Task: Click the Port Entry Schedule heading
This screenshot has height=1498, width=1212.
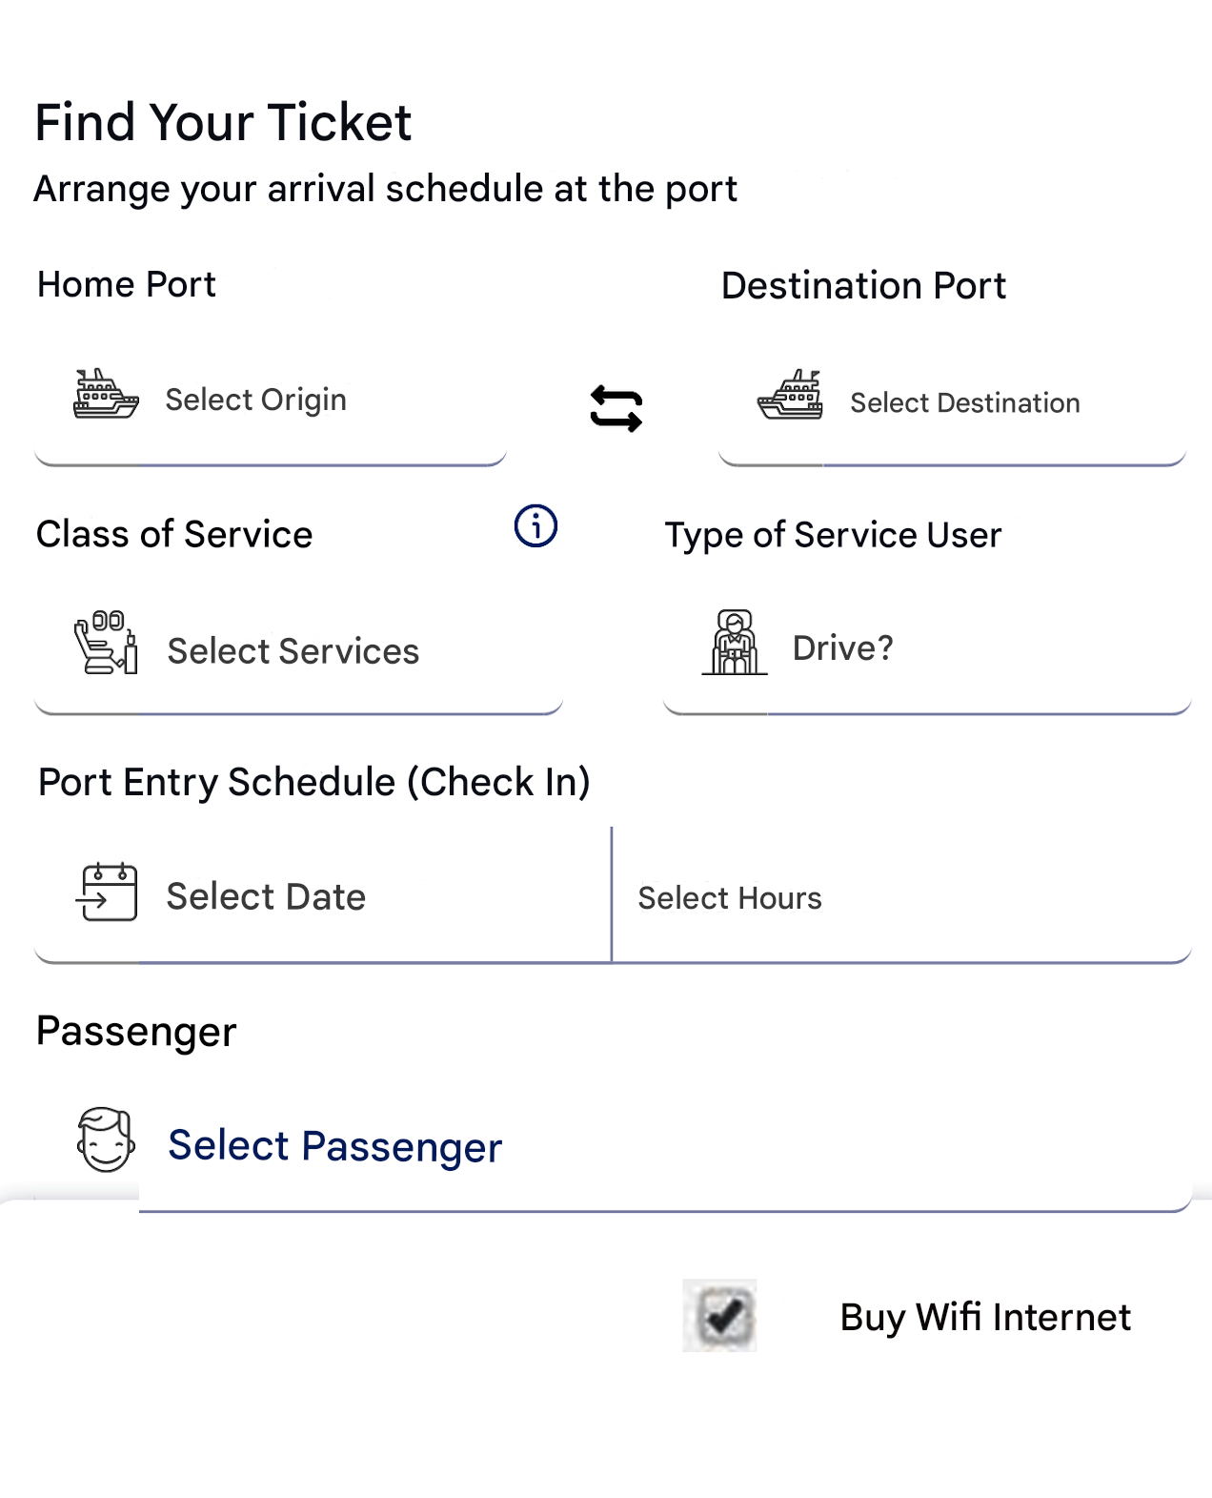Action: [314, 783]
